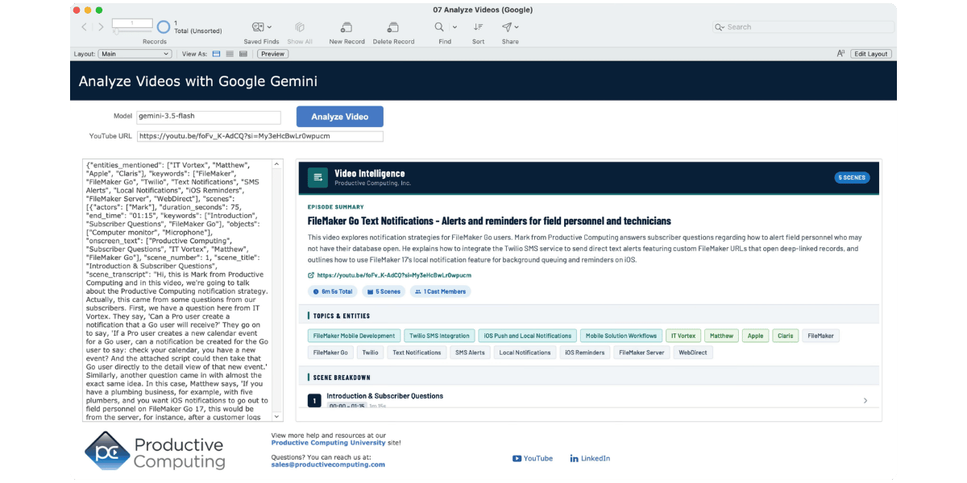Expand the Find dropdown arrow

(x=454, y=27)
